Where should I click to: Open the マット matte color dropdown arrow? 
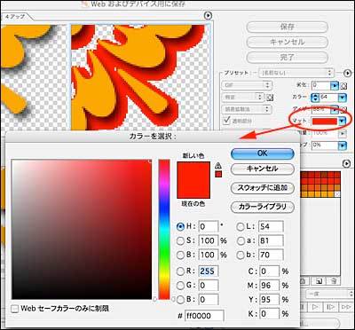343,121
